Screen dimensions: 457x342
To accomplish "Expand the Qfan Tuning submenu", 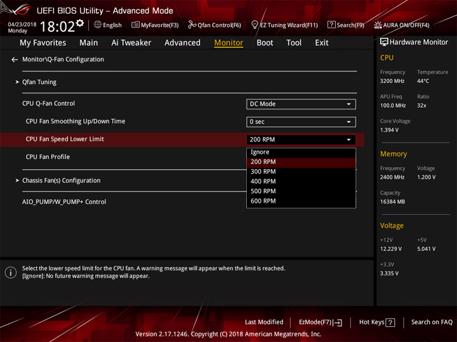I will click(39, 82).
